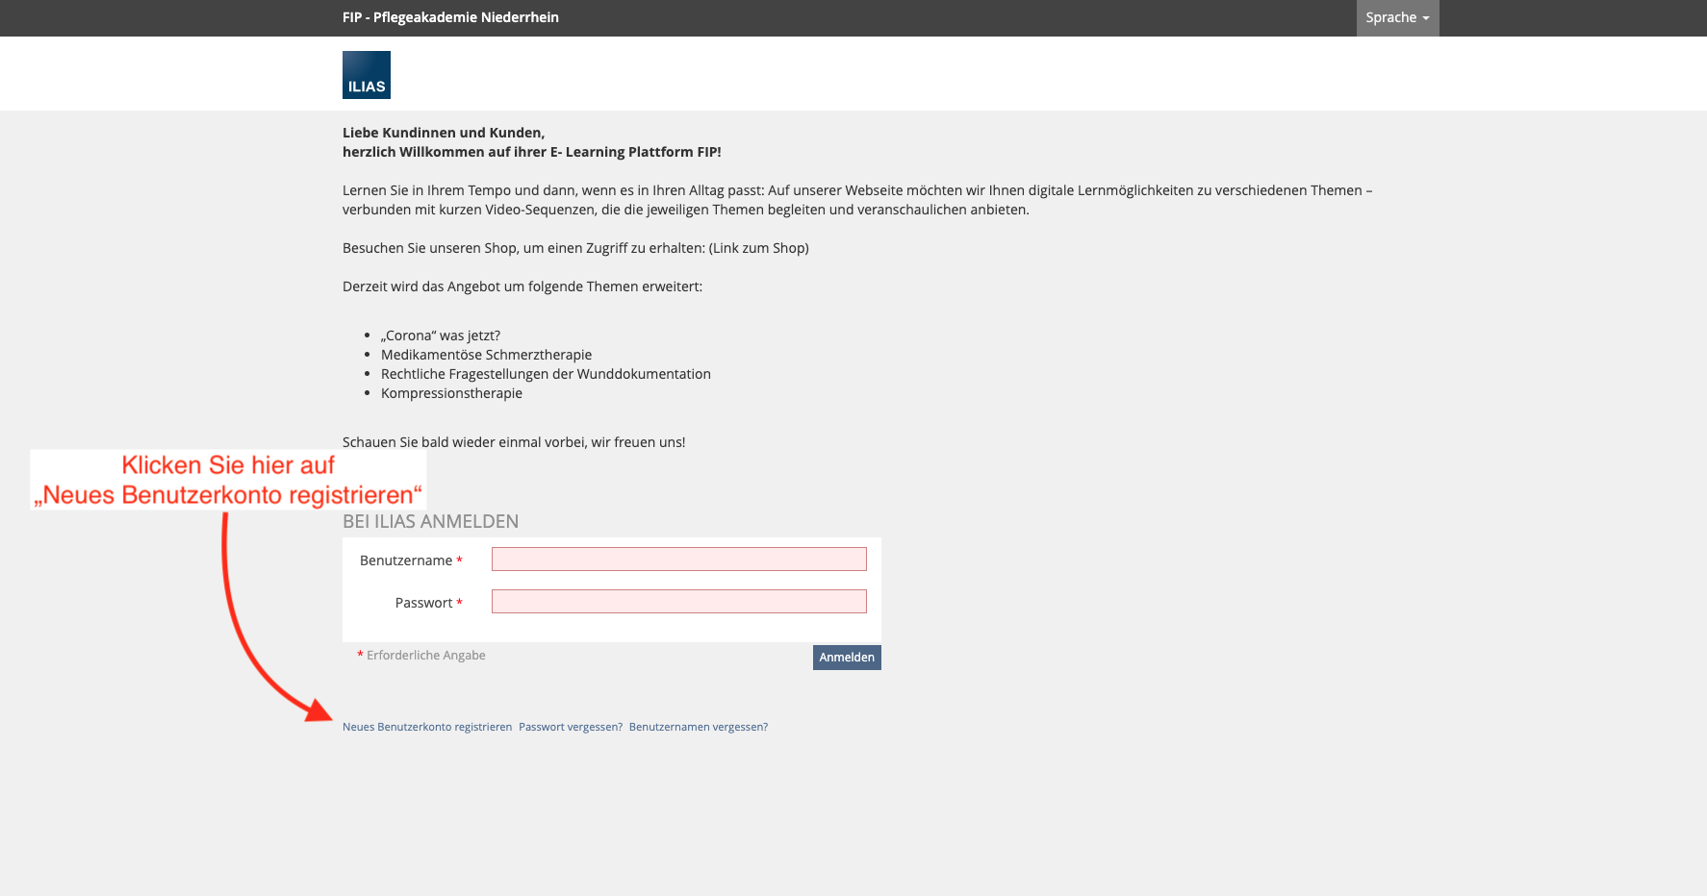Click the (Link zum Shop) text
The height and width of the screenshot is (896, 1707).
pyautogui.click(x=759, y=248)
